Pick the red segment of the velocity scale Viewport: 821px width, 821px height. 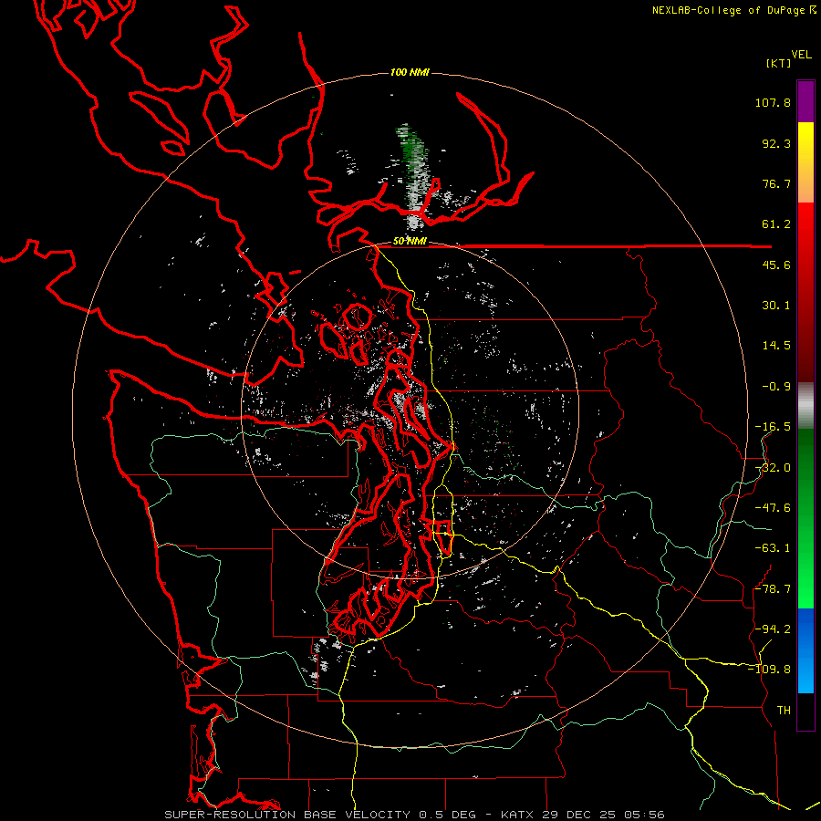click(805, 292)
